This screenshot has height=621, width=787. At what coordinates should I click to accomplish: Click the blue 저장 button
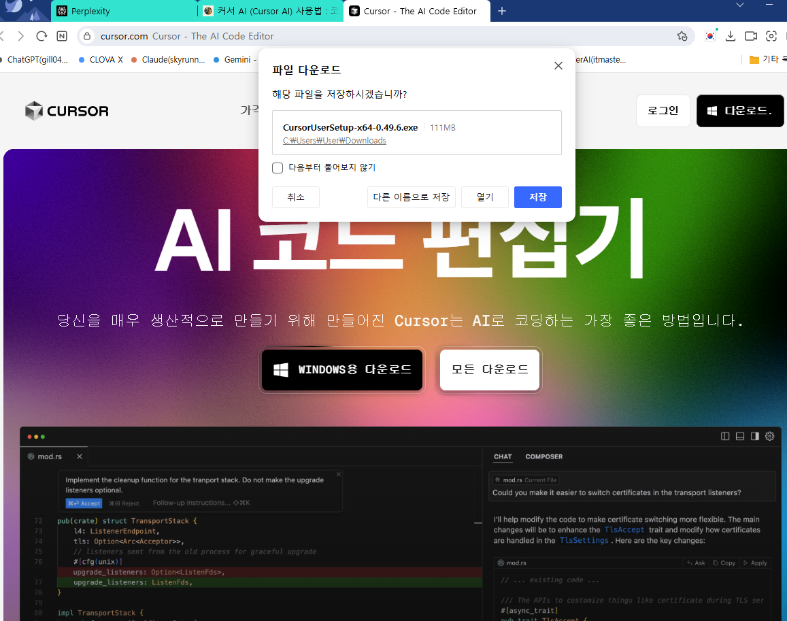pos(537,197)
